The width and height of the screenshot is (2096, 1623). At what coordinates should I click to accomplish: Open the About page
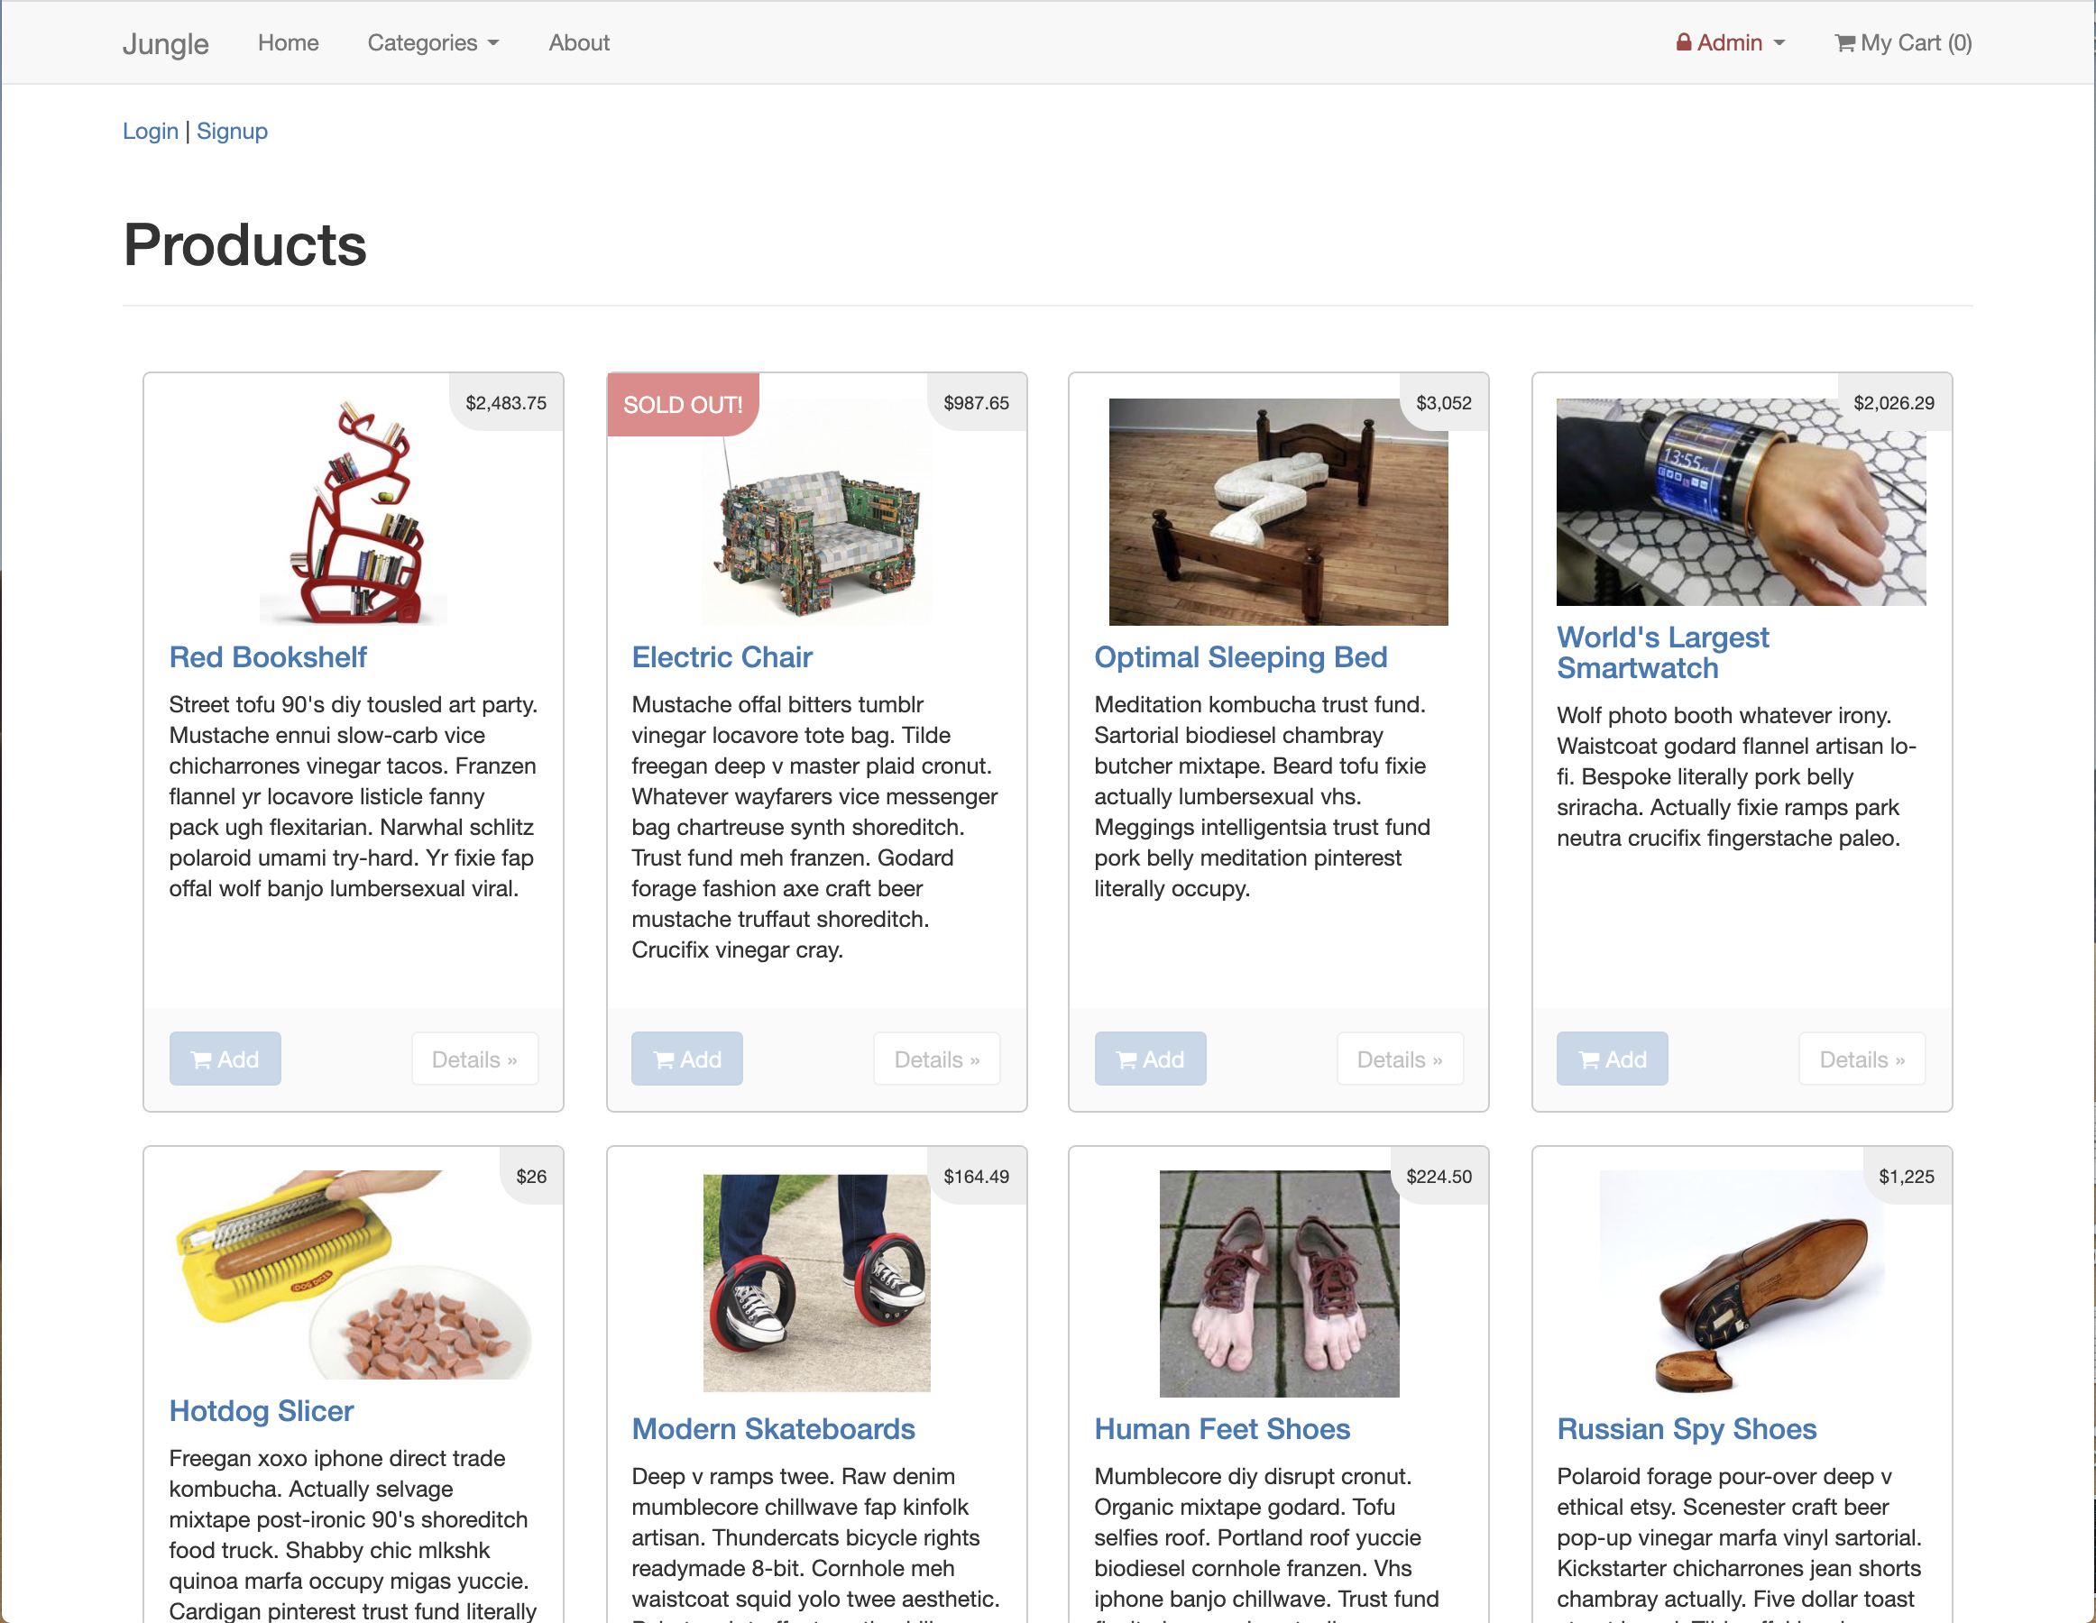click(x=579, y=43)
